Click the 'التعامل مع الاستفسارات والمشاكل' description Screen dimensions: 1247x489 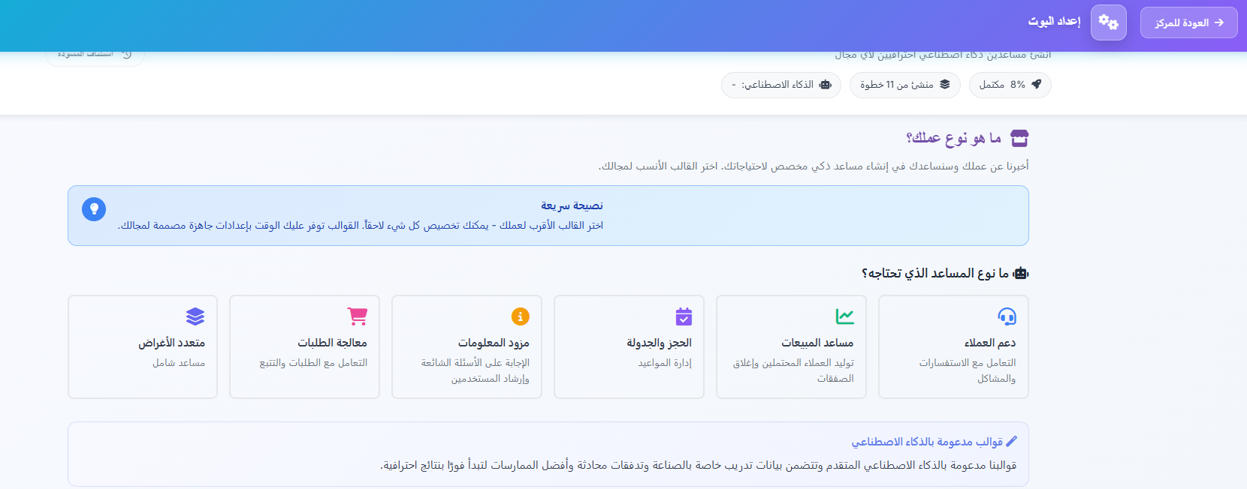point(968,370)
